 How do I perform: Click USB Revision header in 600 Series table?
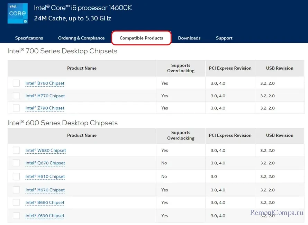(279, 135)
